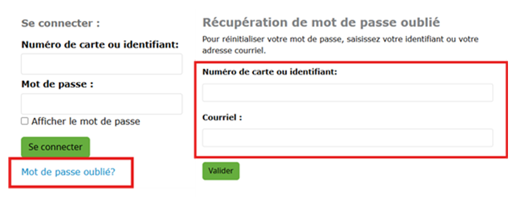
Task: Enable the 'Afficher le mot de passe' checkbox
Action: pyautogui.click(x=25, y=121)
